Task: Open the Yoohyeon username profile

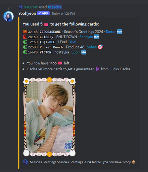Action: point(27,13)
